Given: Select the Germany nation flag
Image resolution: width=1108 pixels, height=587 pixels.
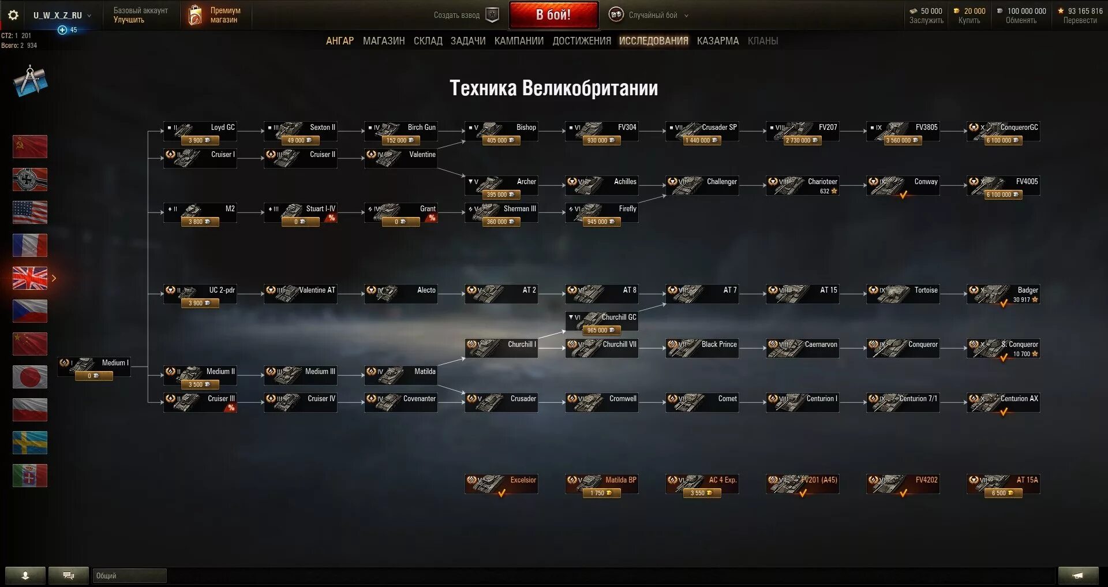Looking at the screenshot, I should pos(30,180).
